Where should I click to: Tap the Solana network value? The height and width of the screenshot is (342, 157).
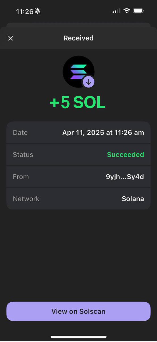133,199
